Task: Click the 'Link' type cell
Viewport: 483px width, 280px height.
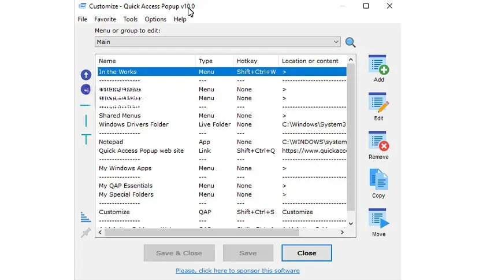Action: (205, 150)
